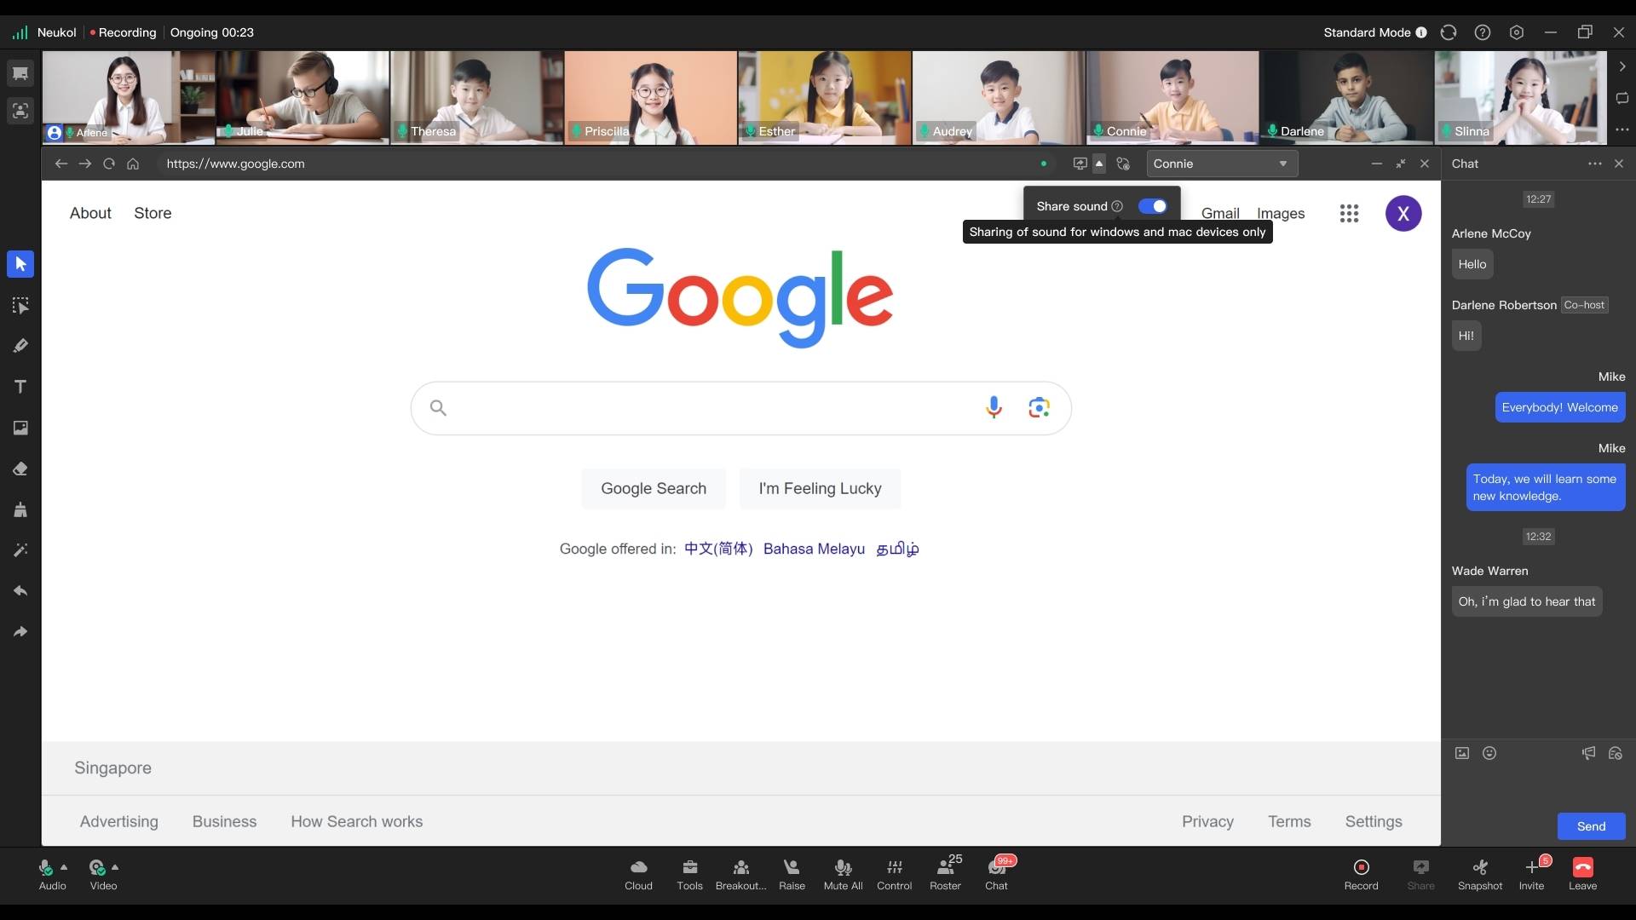The image size is (1636, 920).
Task: Open the Connie participant dropdown
Action: click(1222, 164)
